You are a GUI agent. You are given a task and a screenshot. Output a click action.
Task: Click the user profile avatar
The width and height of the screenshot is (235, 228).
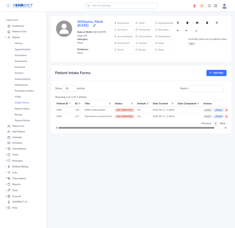point(224,6)
